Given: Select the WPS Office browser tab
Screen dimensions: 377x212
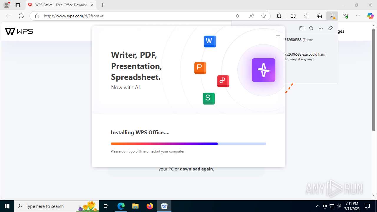Looking at the screenshot, I should click(61, 5).
